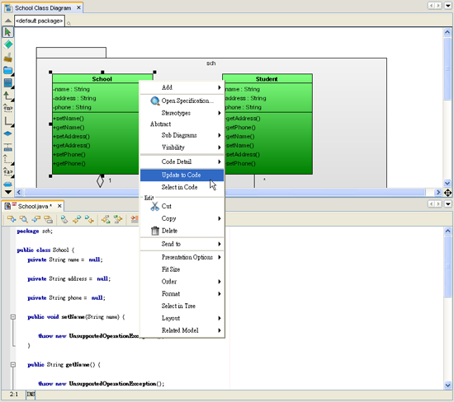
Task: Select the Class shape tool
Action: pos(8,83)
